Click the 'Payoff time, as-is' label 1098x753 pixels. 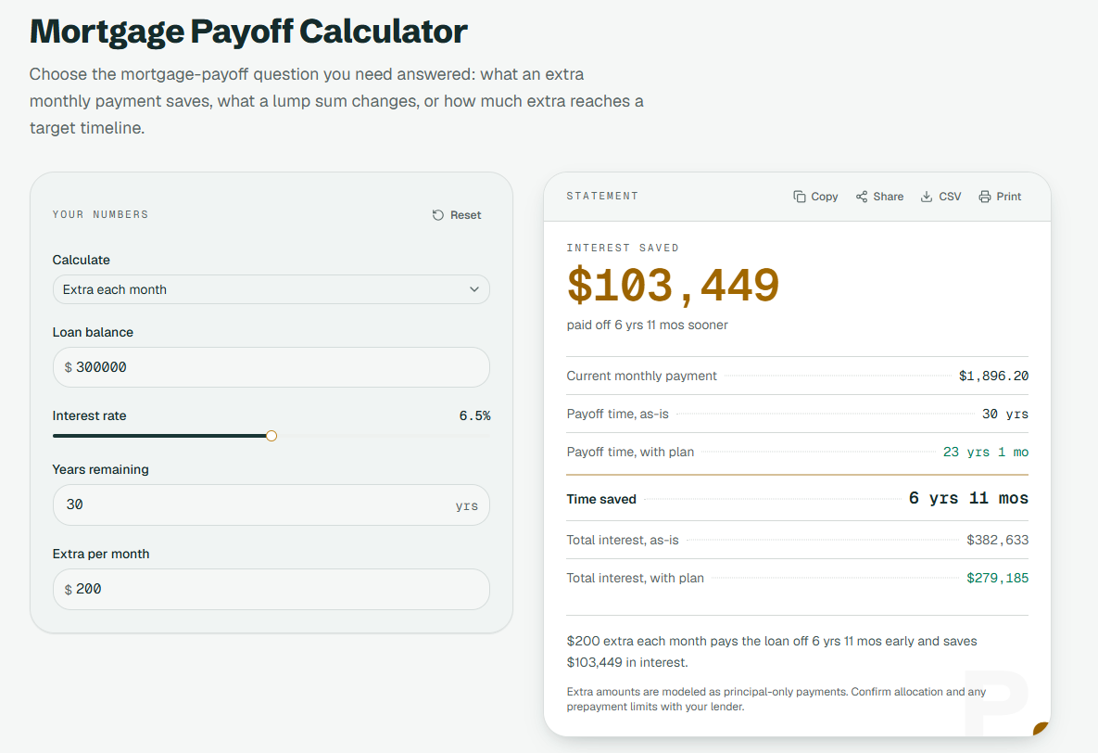(x=618, y=415)
